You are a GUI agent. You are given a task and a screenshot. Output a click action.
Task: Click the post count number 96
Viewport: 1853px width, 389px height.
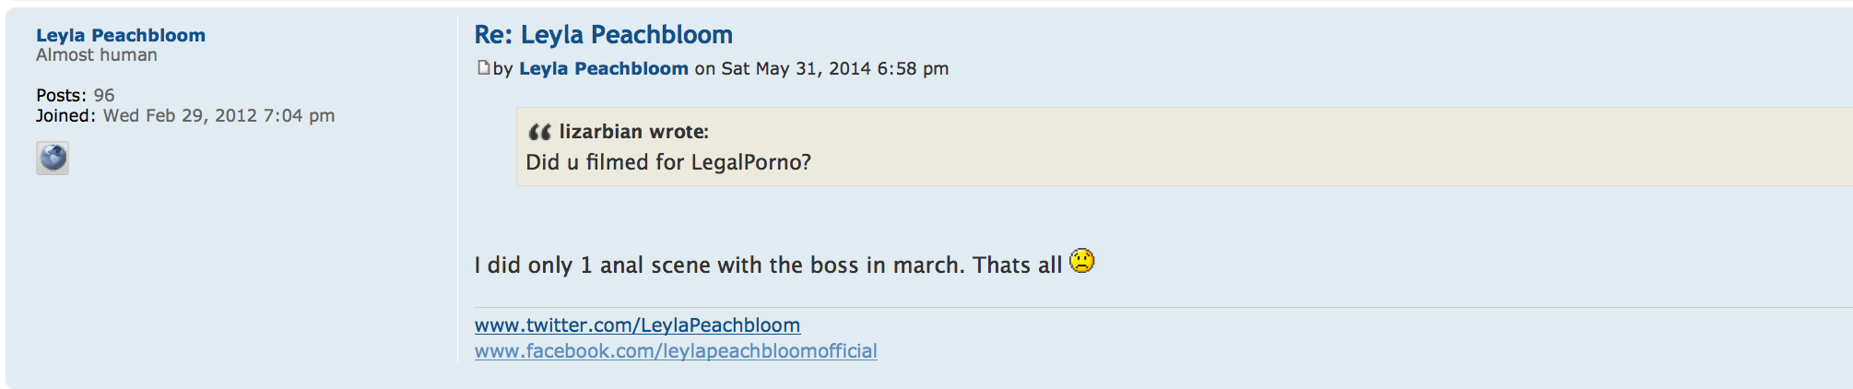(x=104, y=95)
